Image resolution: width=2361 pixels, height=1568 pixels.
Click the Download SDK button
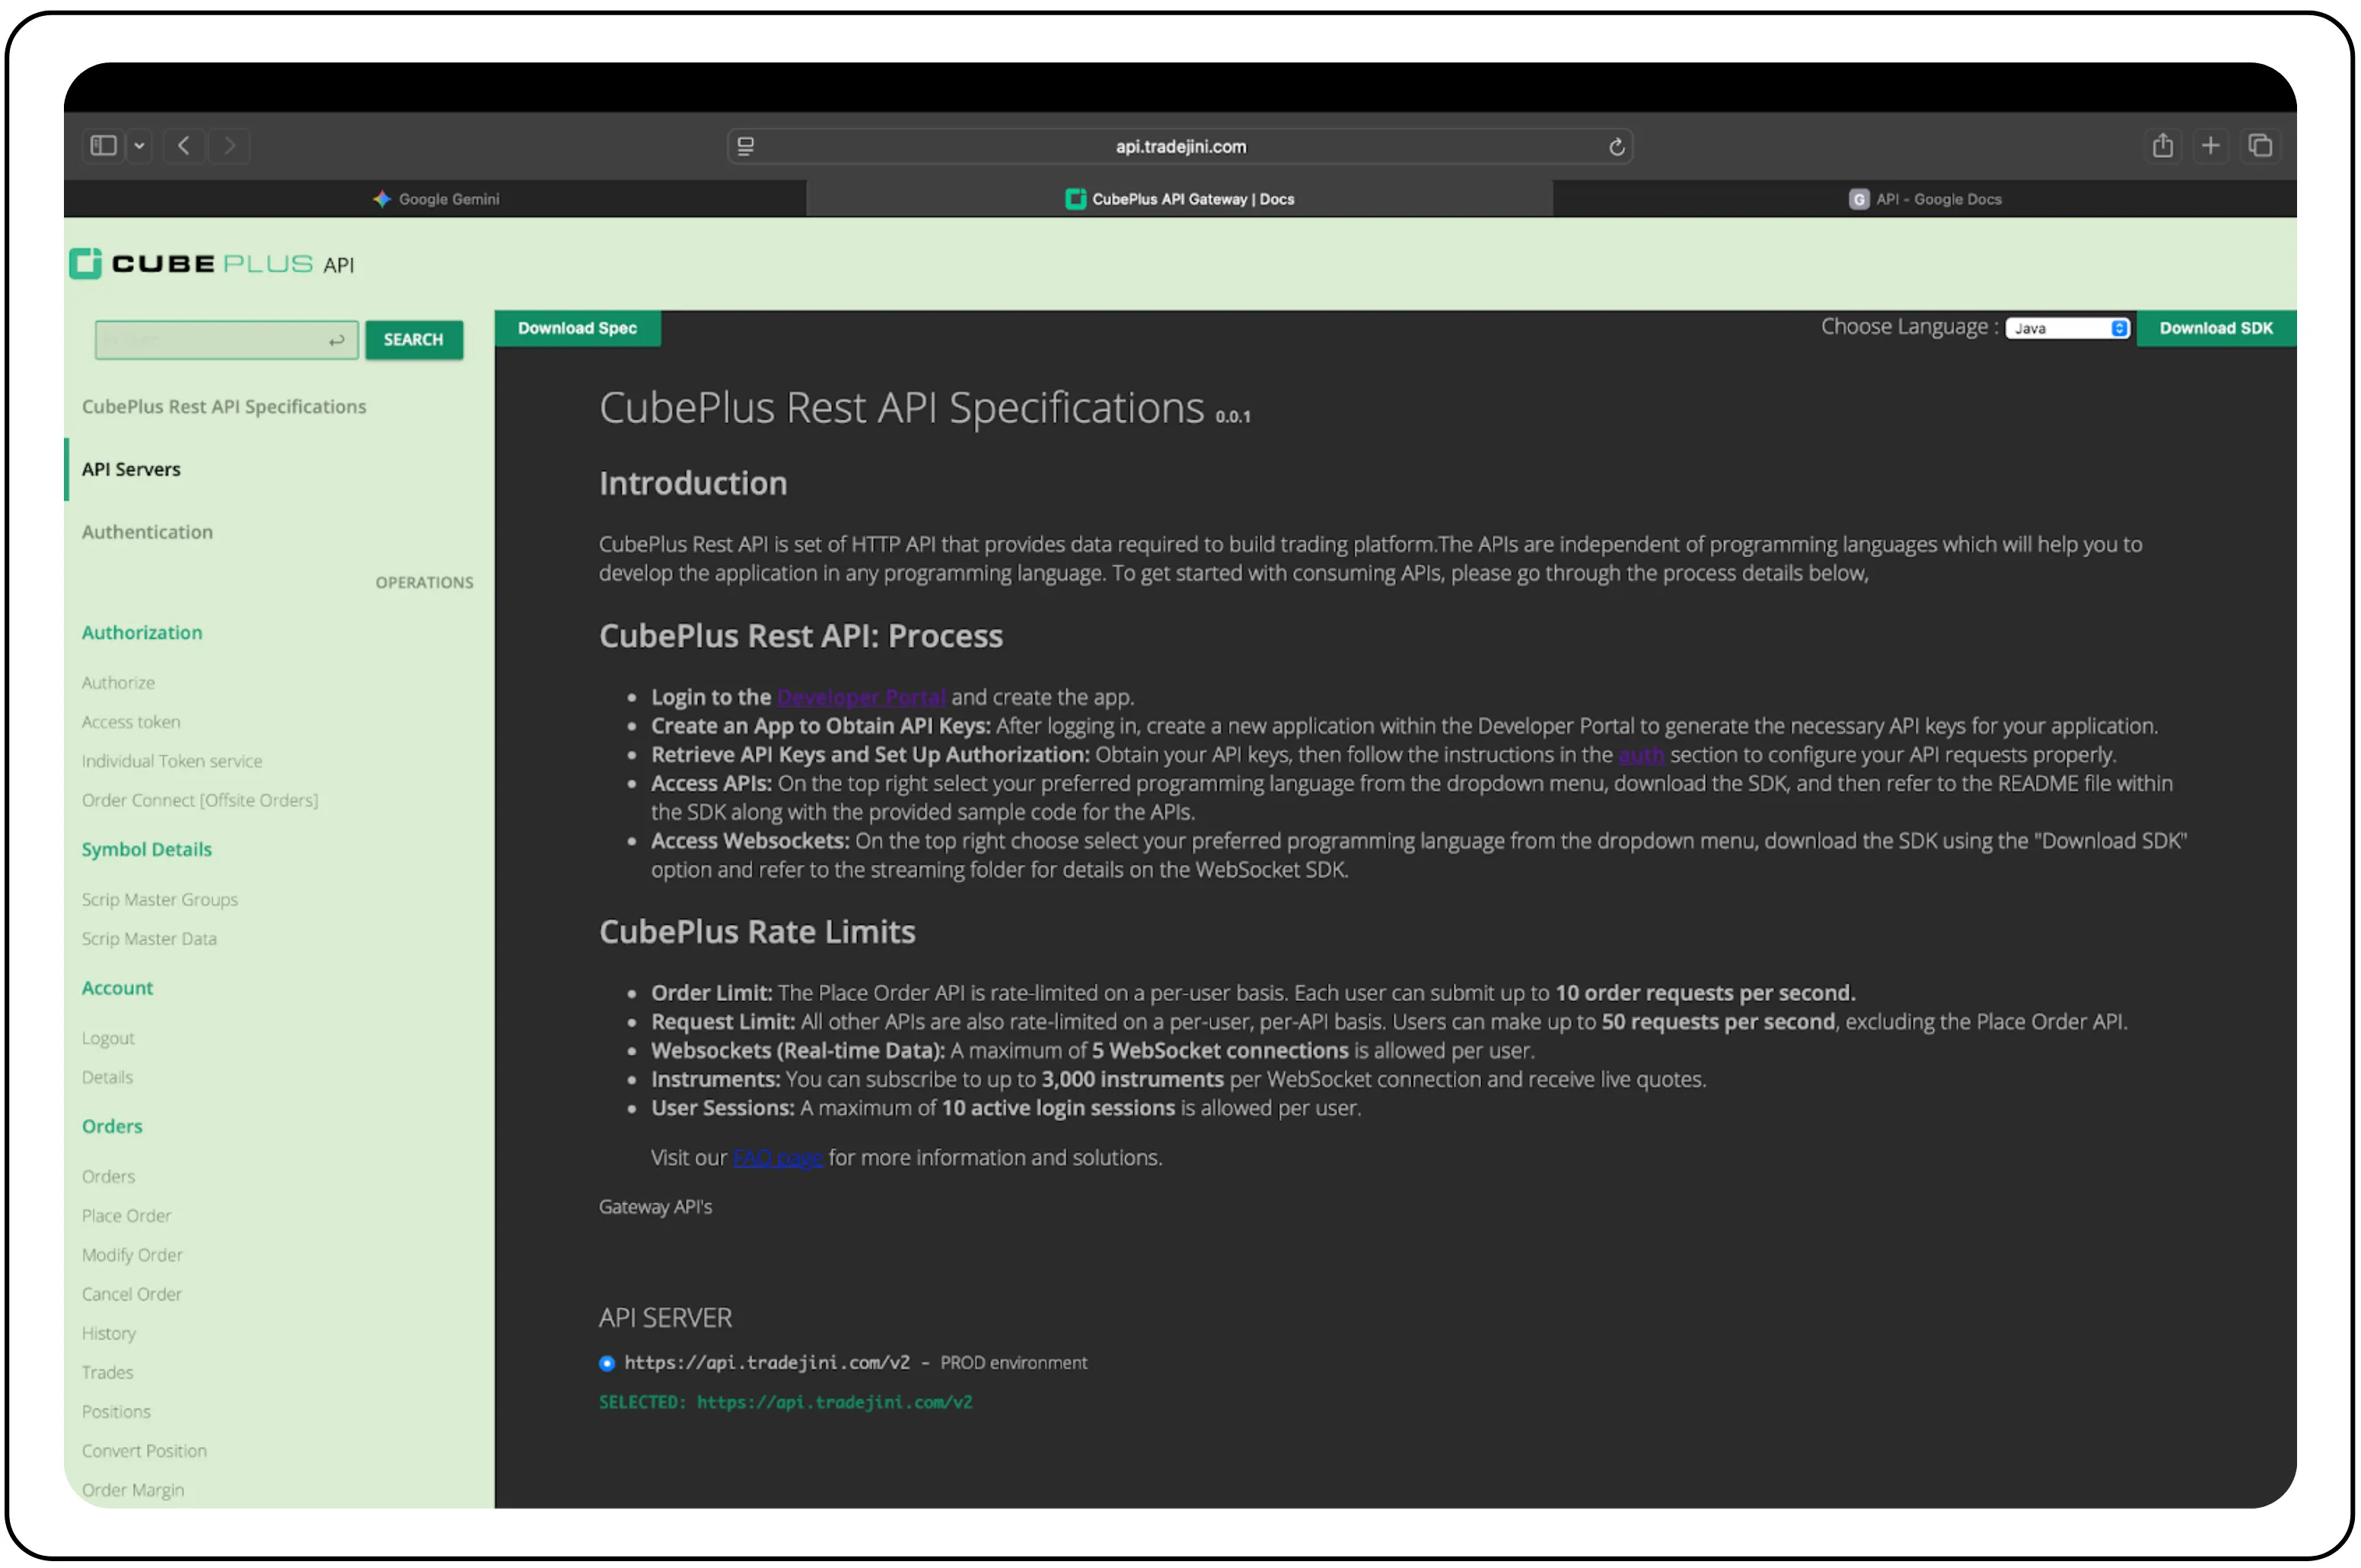pyautogui.click(x=2216, y=327)
